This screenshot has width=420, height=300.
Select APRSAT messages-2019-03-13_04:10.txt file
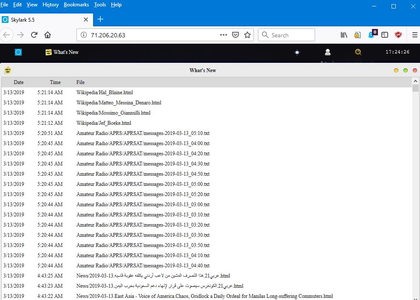tap(143, 255)
